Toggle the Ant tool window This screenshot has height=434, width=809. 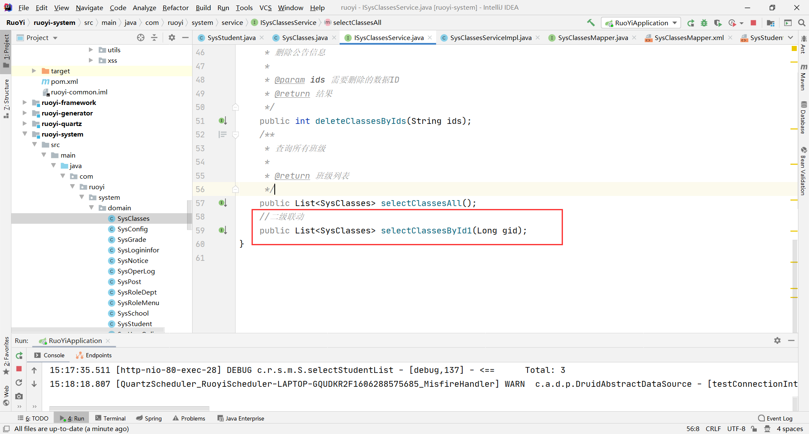(x=804, y=45)
